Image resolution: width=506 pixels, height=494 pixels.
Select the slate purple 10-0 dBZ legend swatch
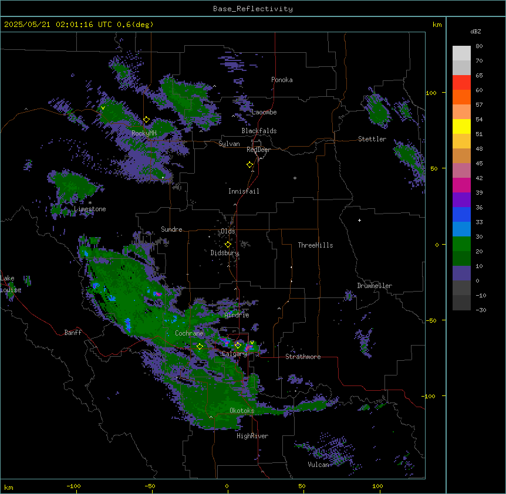tap(461, 273)
